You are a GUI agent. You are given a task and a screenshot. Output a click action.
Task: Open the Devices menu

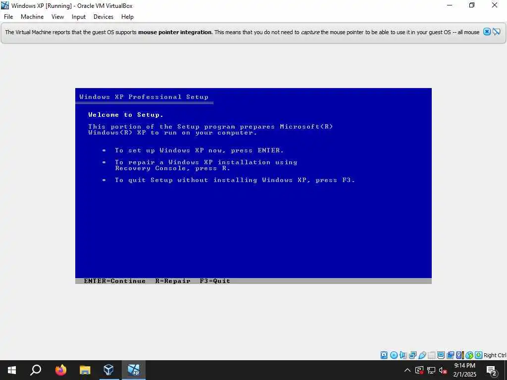[x=103, y=17]
